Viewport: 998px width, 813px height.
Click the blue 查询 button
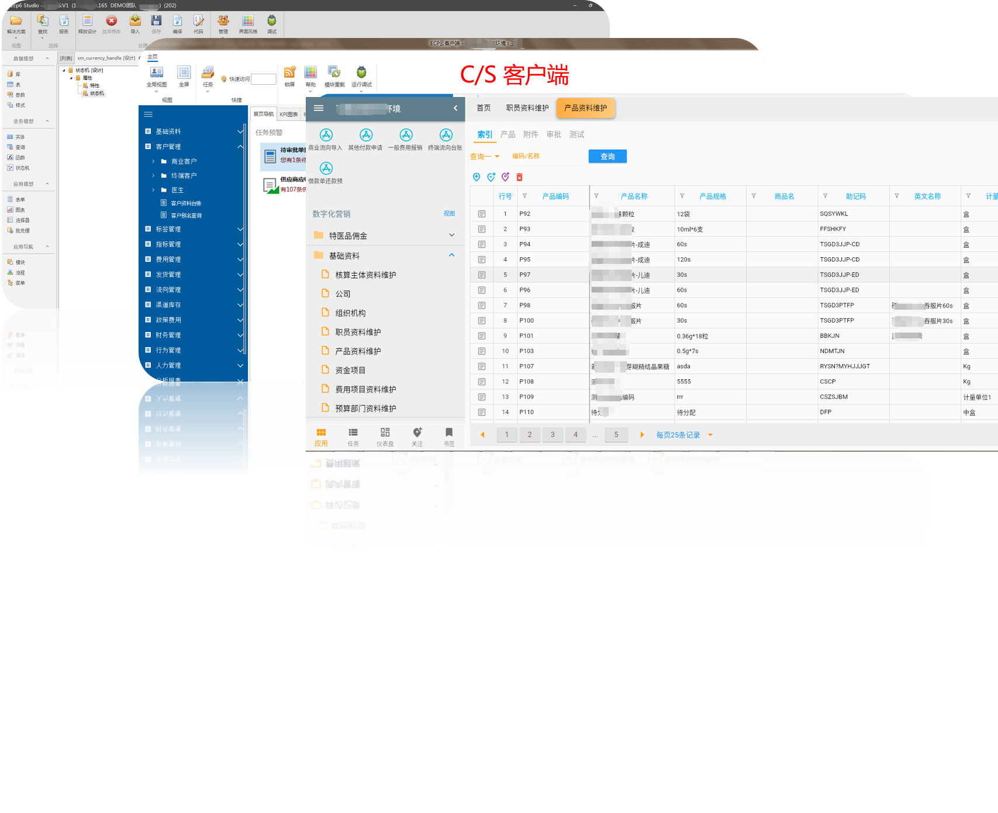pos(607,157)
